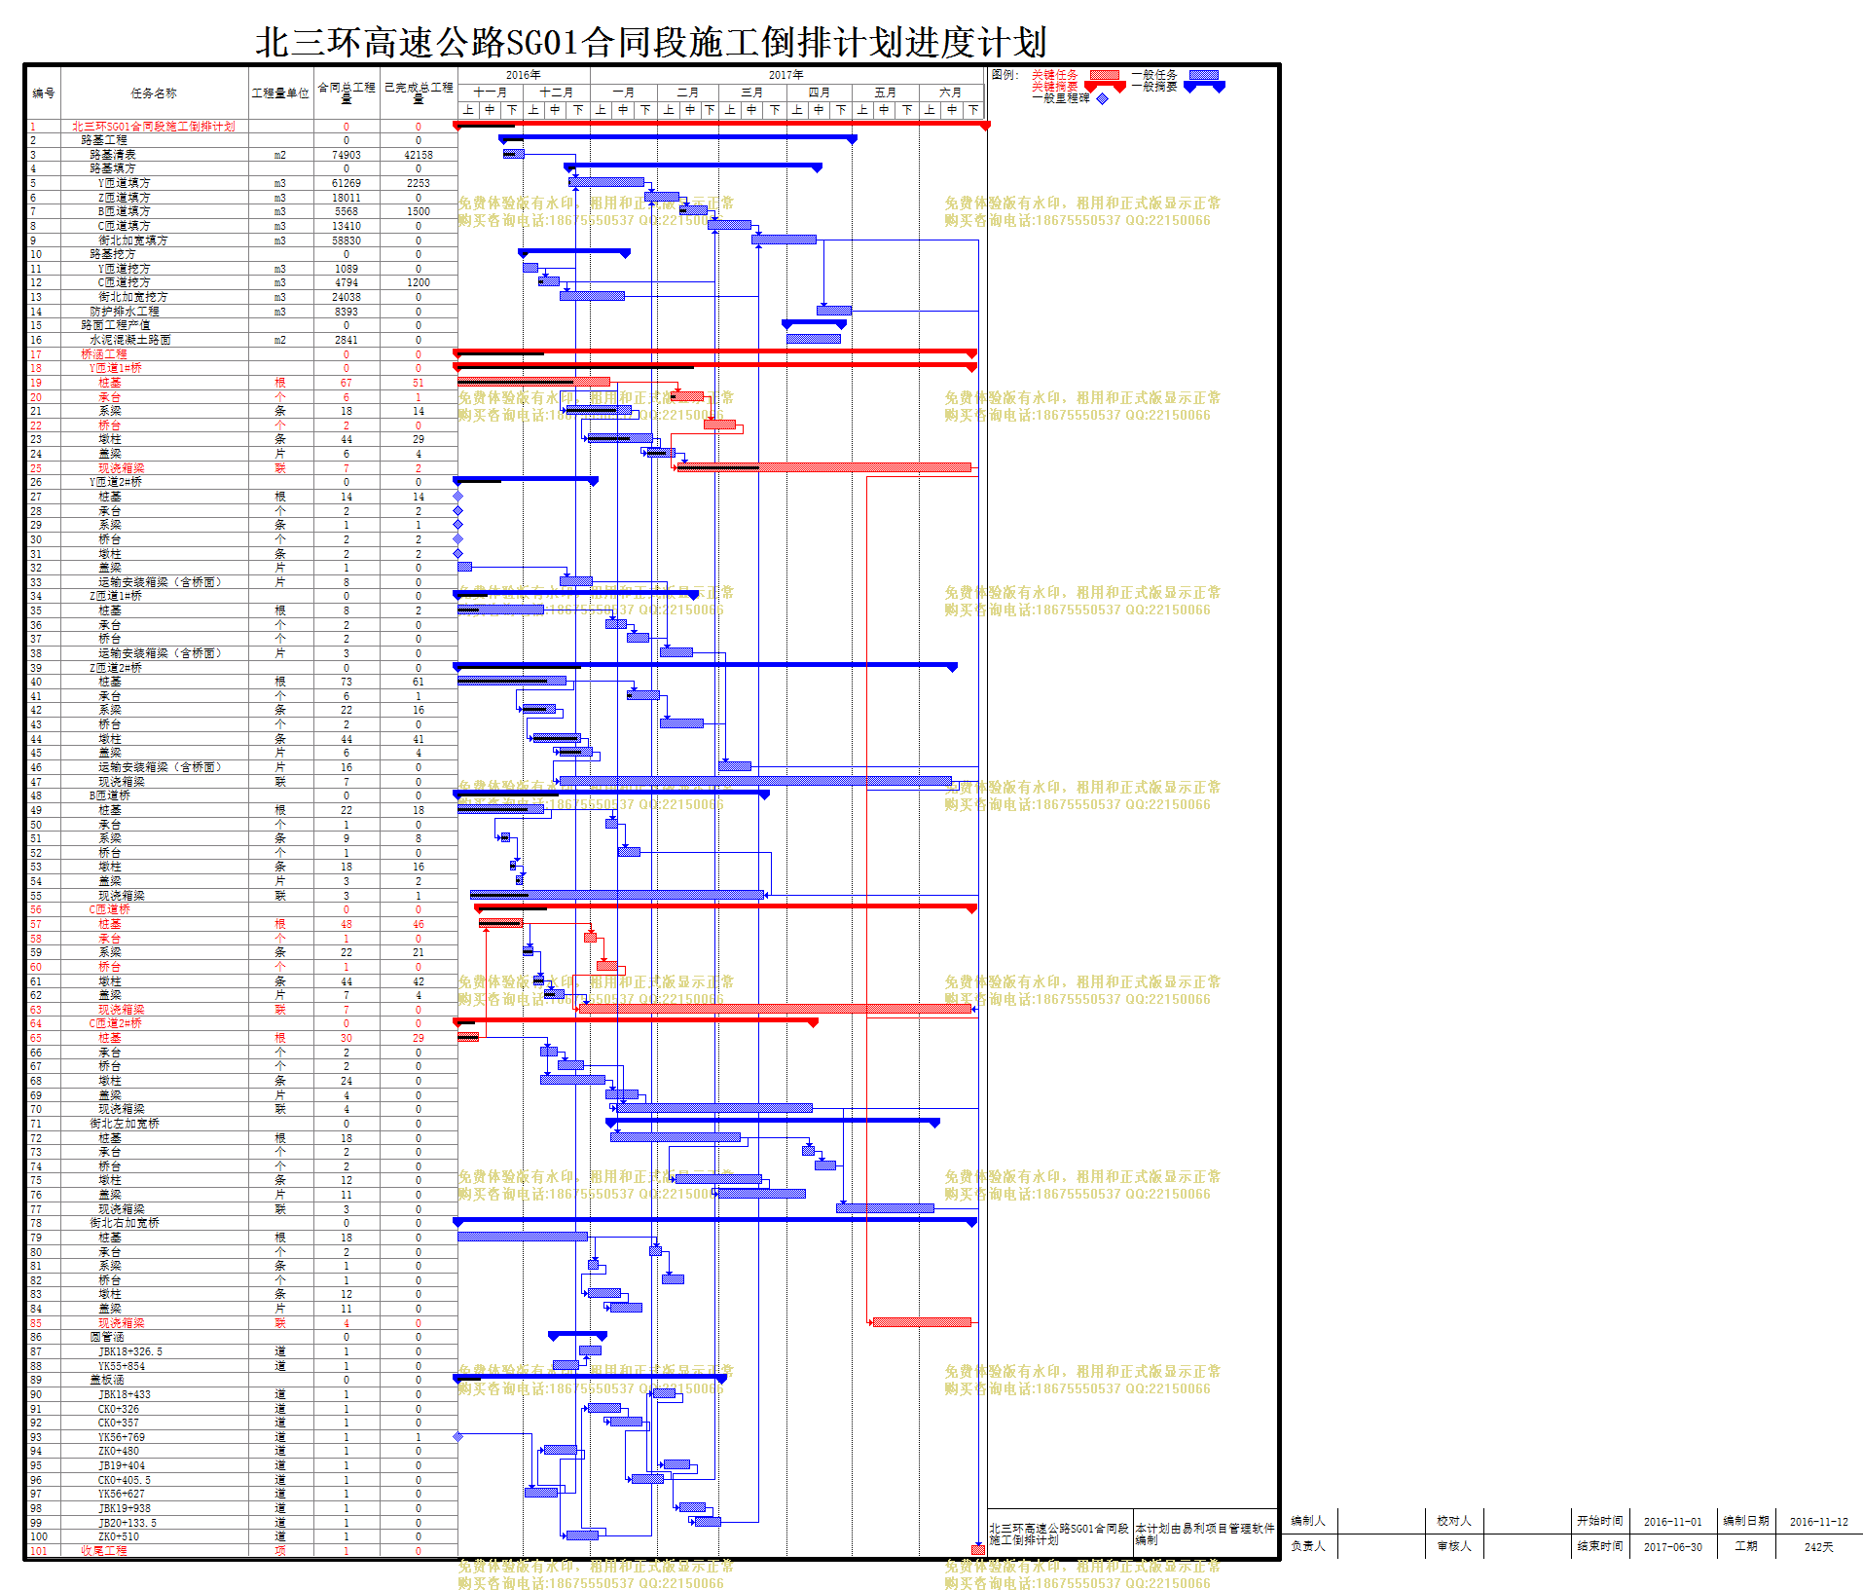Select the JBK18+326.5 culvert row
Viewport: 1863px width, 1590px height.
pos(241,1351)
